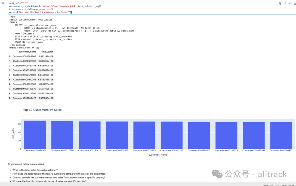Click the value 6.805657e+06 in the table
The width and height of the screenshot is (296, 186).
point(46,61)
